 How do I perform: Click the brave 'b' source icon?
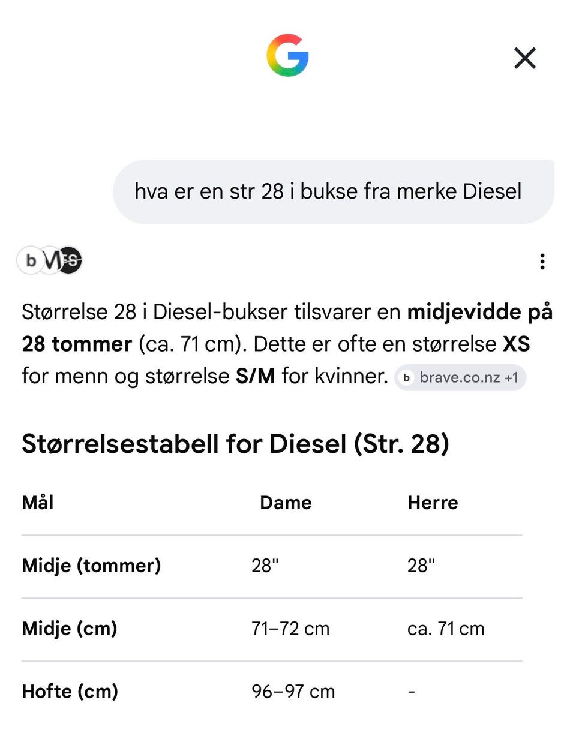pyautogui.click(x=30, y=260)
